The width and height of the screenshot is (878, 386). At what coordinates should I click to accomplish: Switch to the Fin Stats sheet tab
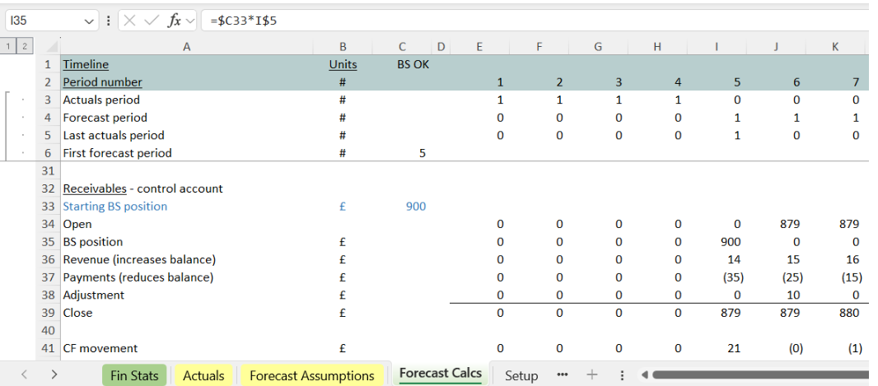click(134, 375)
